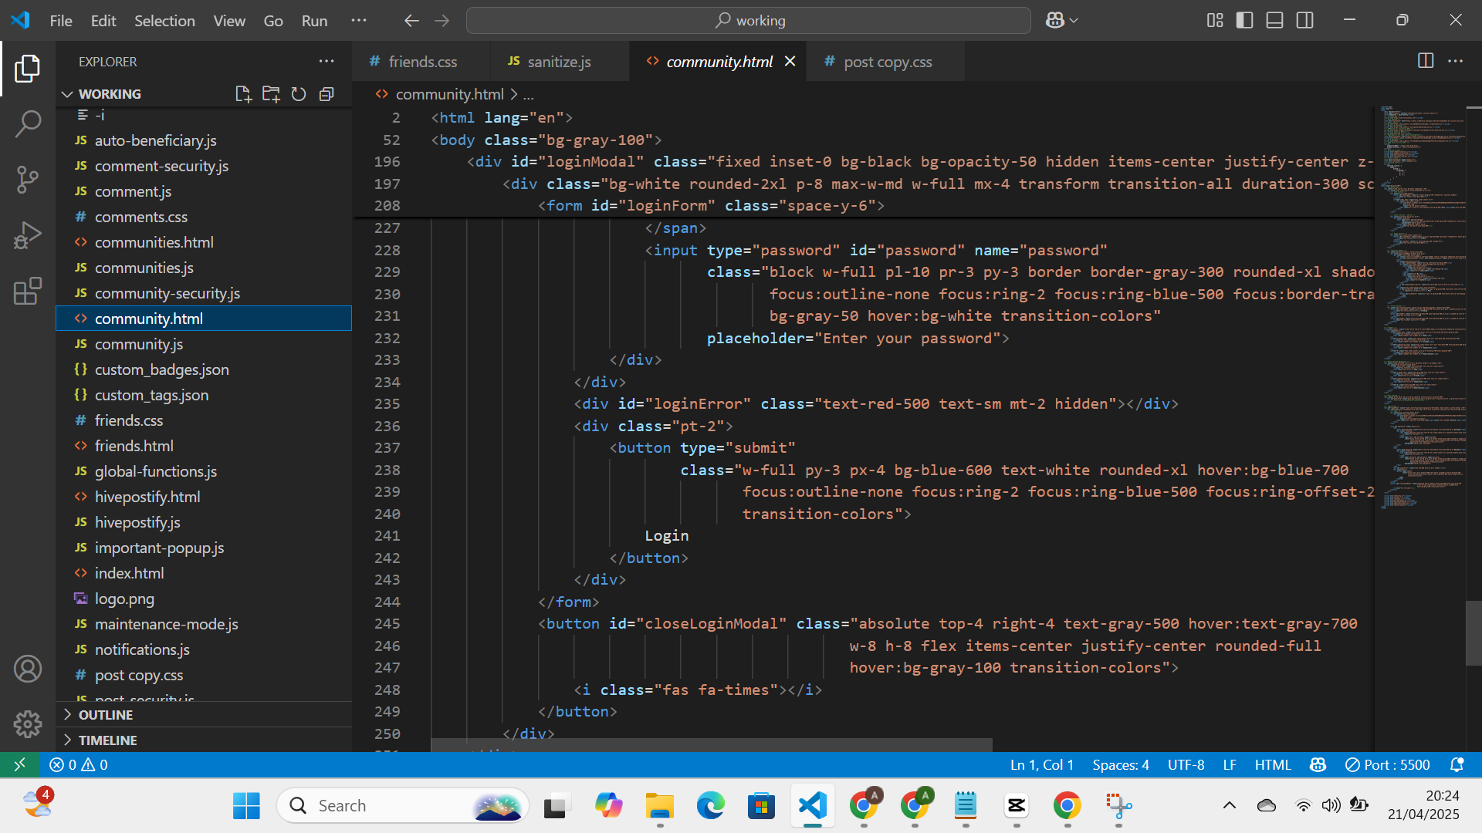Open Copilot chat menu in title bar
The image size is (1482, 833).
[1061, 21]
